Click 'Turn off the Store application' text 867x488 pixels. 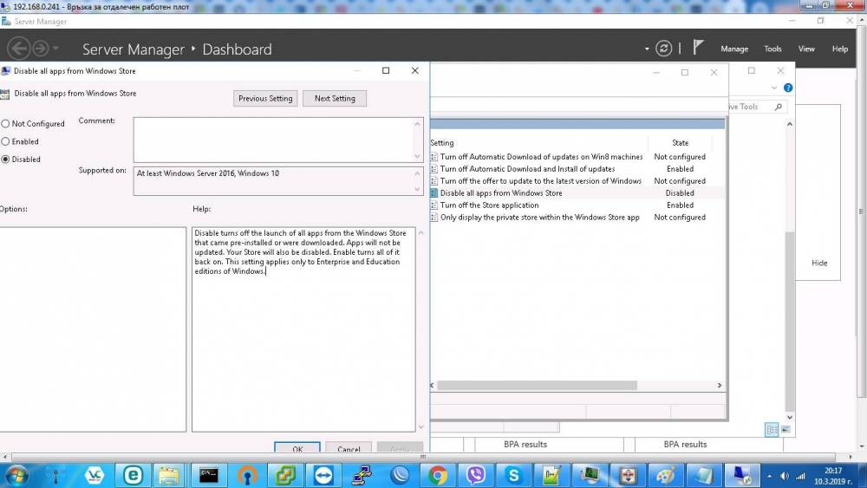(x=489, y=205)
